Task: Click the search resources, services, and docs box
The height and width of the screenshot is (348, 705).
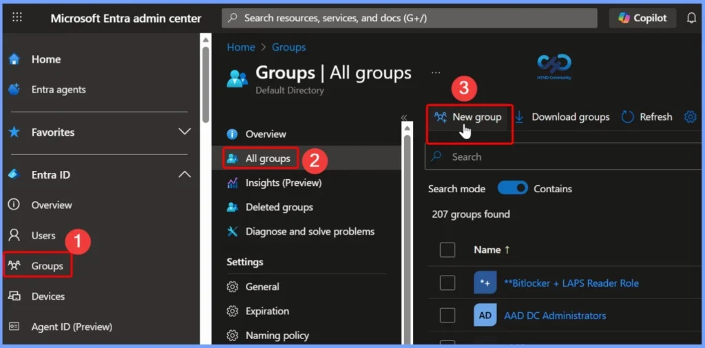Action: [x=409, y=18]
